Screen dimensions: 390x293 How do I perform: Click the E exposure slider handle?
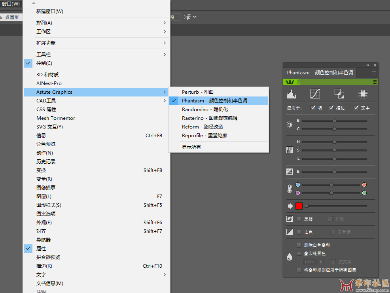point(334,171)
